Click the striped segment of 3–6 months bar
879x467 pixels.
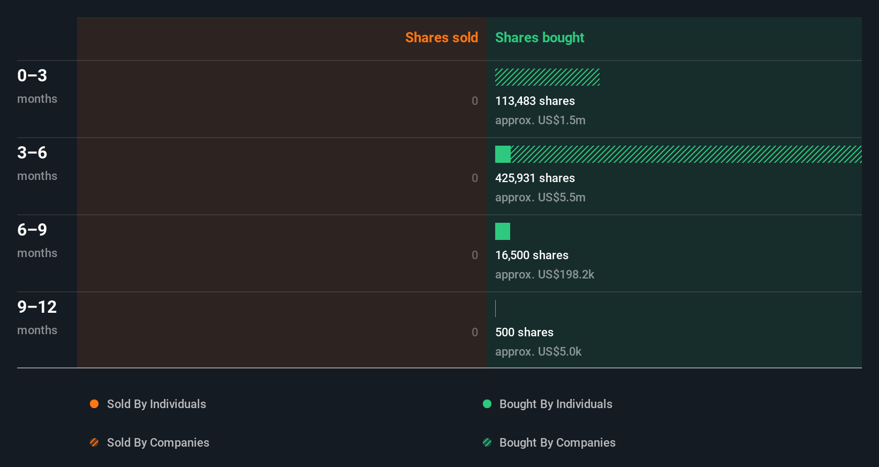click(686, 154)
